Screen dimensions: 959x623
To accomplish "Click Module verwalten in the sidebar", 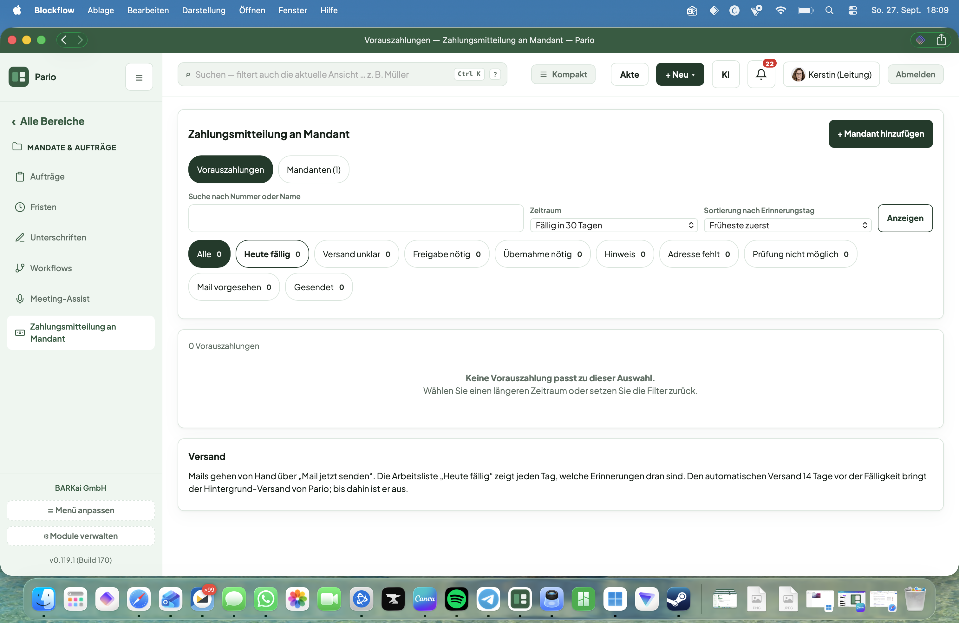I will click(81, 536).
